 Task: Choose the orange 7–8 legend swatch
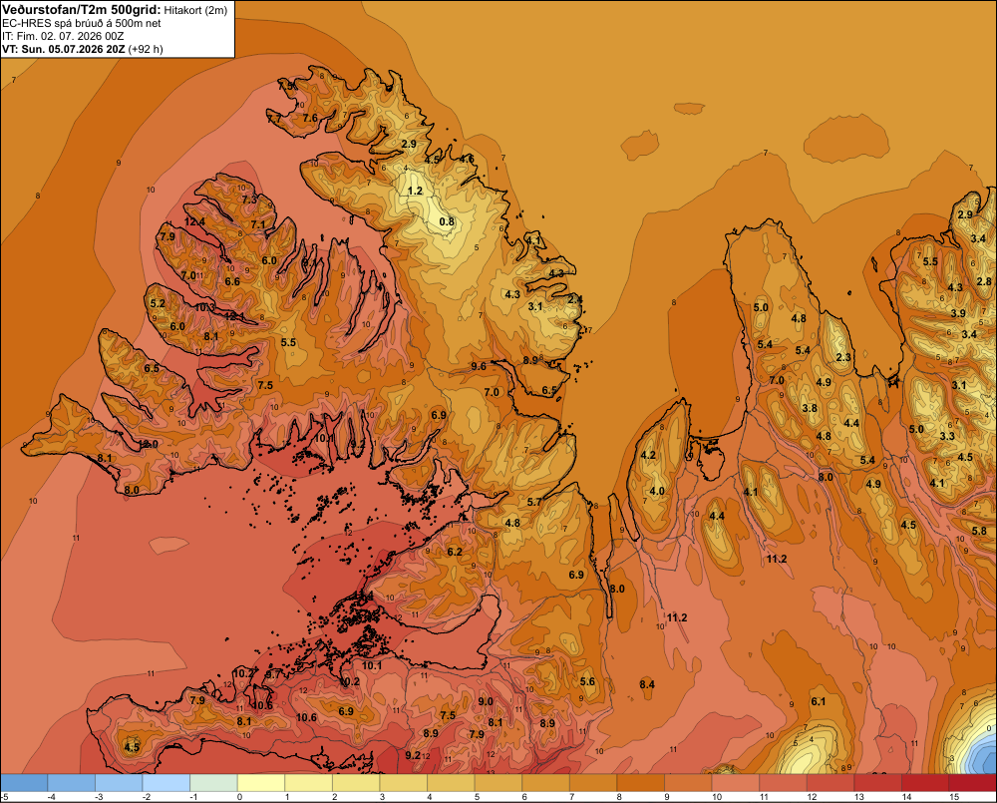point(592,783)
